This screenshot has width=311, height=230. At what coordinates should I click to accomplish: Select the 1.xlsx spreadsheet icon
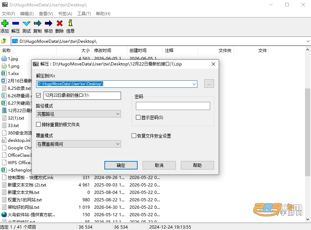point(4,73)
